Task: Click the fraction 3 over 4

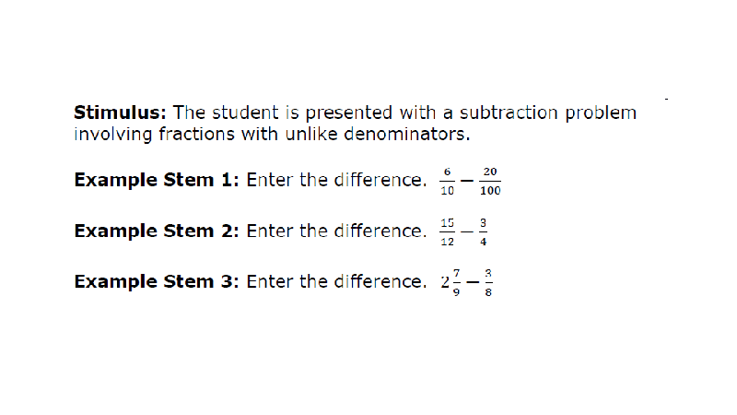Action: tap(483, 232)
